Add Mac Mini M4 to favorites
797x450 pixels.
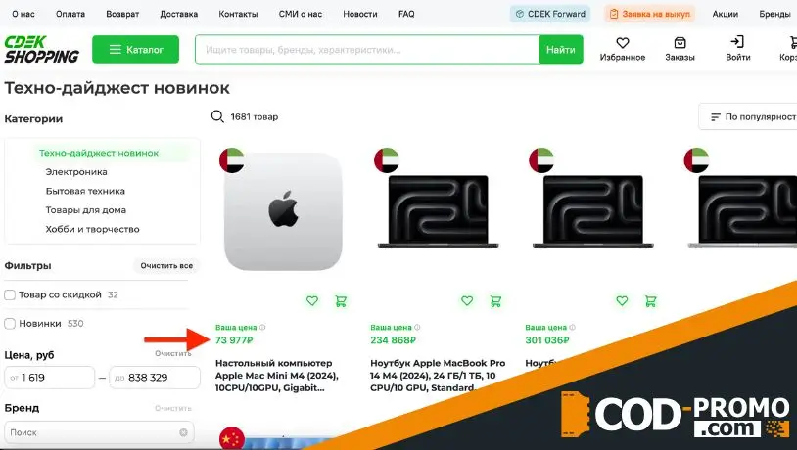312,300
